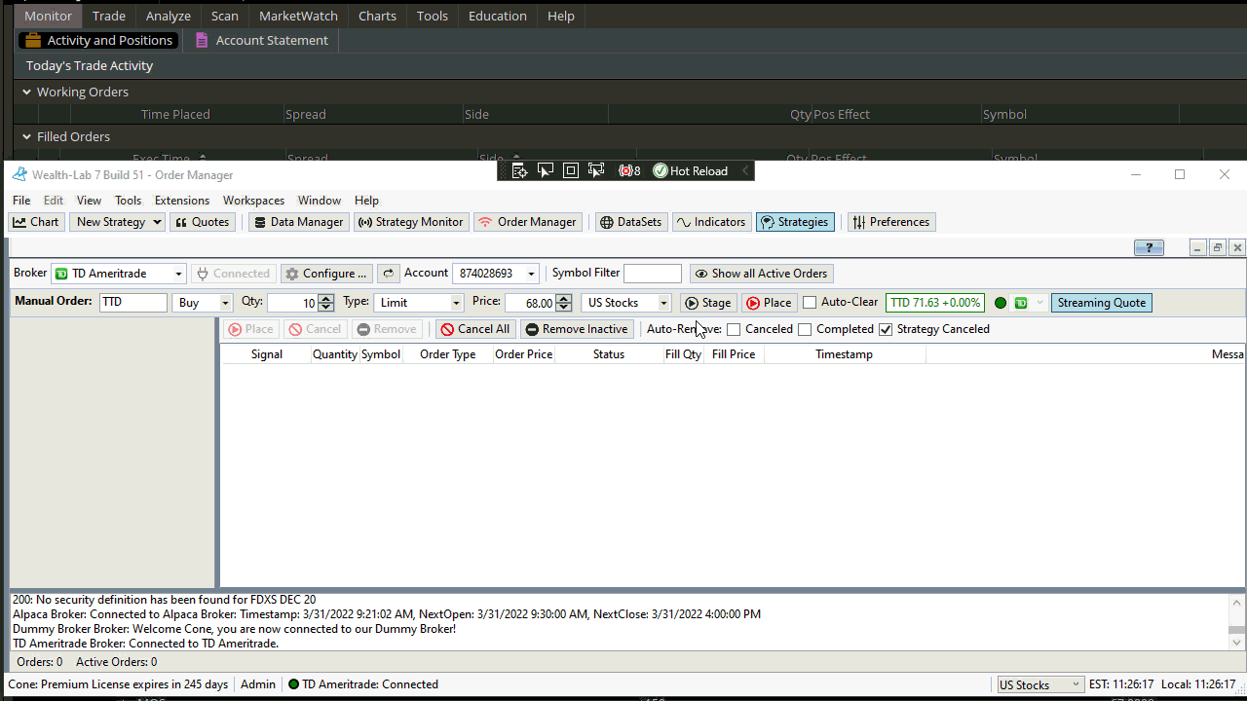The width and height of the screenshot is (1247, 701).
Task: Click the TD Ameritrade quote source icon
Action: click(x=1021, y=303)
